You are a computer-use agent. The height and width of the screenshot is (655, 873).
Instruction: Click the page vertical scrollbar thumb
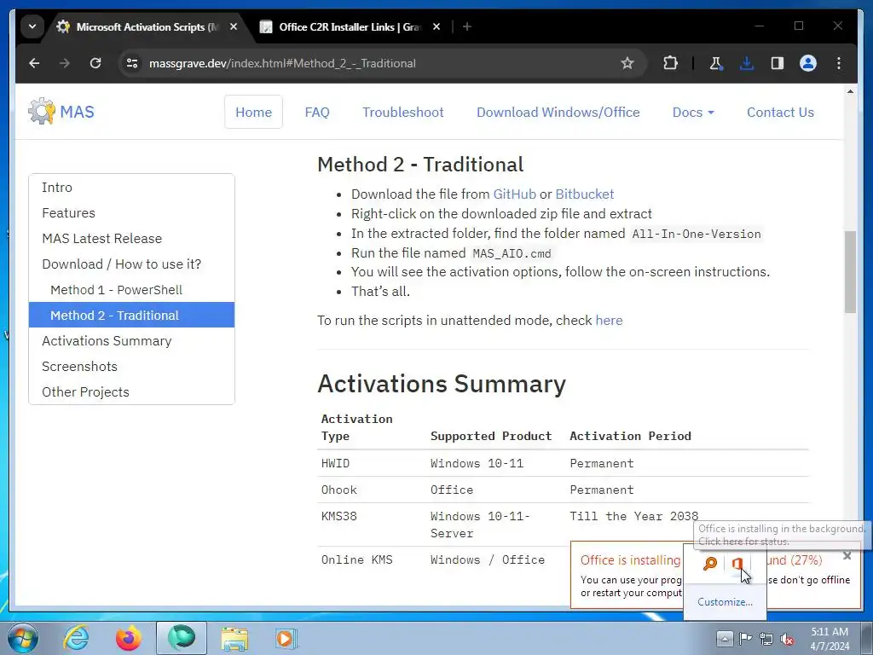tap(850, 272)
